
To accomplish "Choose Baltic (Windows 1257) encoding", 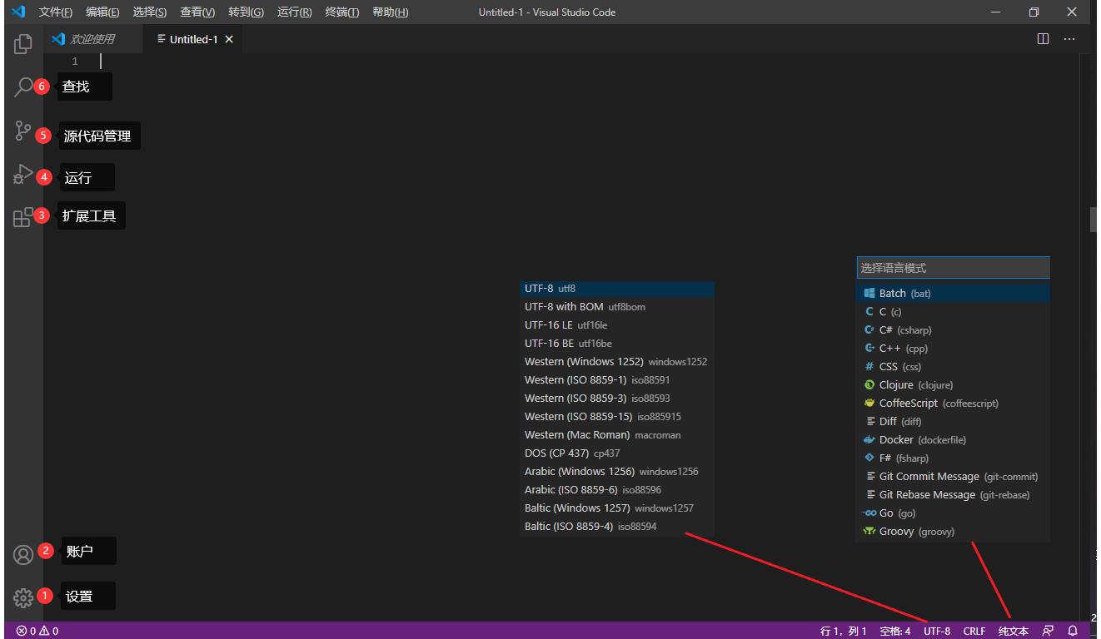I will point(616,508).
